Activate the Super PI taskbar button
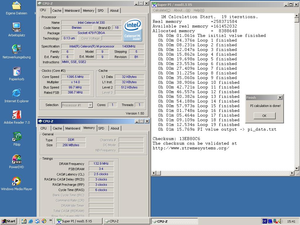 (79, 221)
